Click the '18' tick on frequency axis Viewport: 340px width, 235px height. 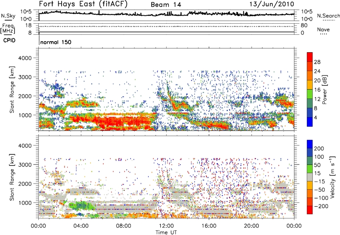28,25
